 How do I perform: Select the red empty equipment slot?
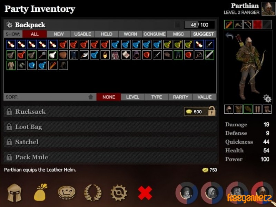pos(257,24)
